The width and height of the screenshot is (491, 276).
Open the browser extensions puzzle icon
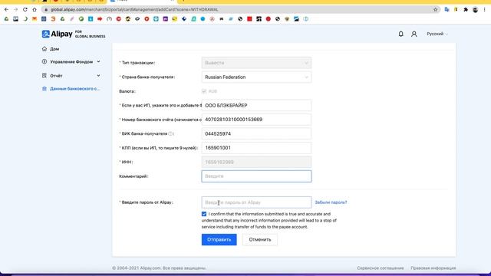point(466,10)
